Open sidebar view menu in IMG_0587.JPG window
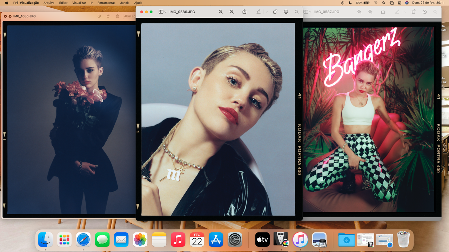 click(x=307, y=12)
